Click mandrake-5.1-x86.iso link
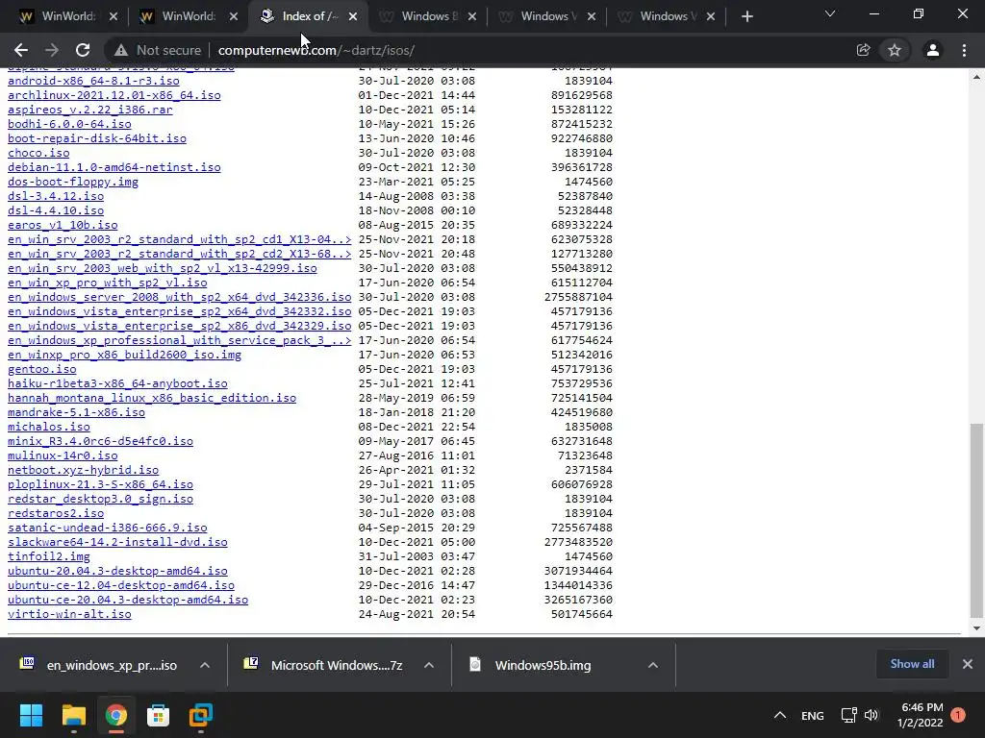 coord(77,412)
